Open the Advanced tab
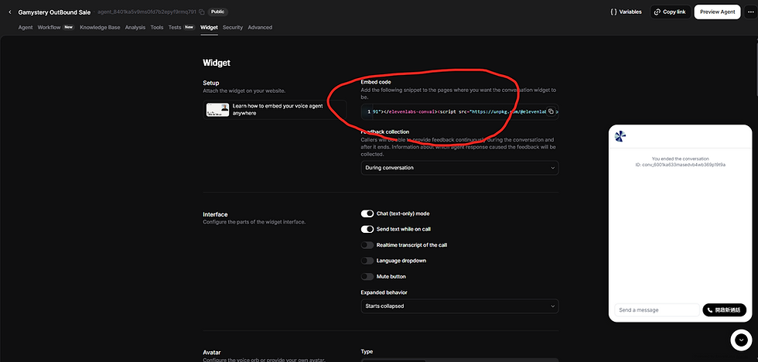758x362 pixels. (260, 28)
